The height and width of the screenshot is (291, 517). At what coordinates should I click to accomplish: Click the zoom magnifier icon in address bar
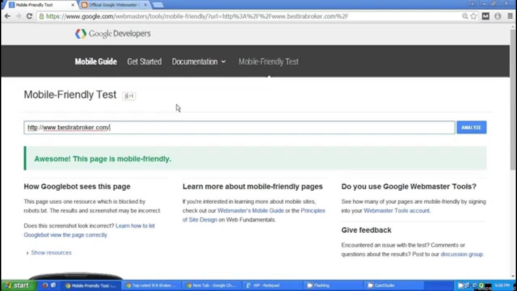coord(465,17)
